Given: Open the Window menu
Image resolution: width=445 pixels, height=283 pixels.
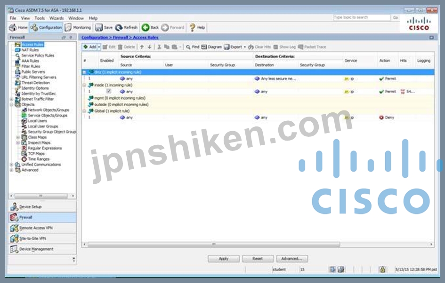Looking at the screenshot, I should [x=76, y=18].
